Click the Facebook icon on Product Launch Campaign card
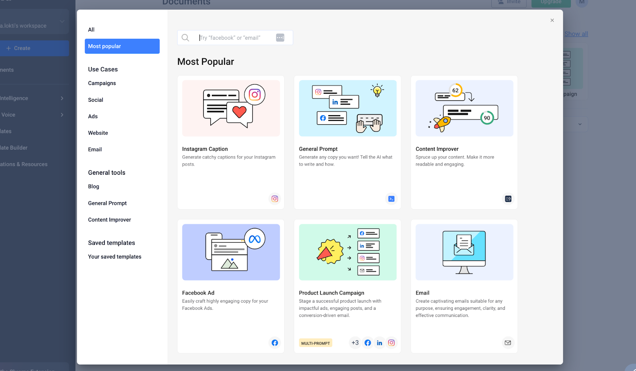Screen dimensions: 636x371 [367, 342]
